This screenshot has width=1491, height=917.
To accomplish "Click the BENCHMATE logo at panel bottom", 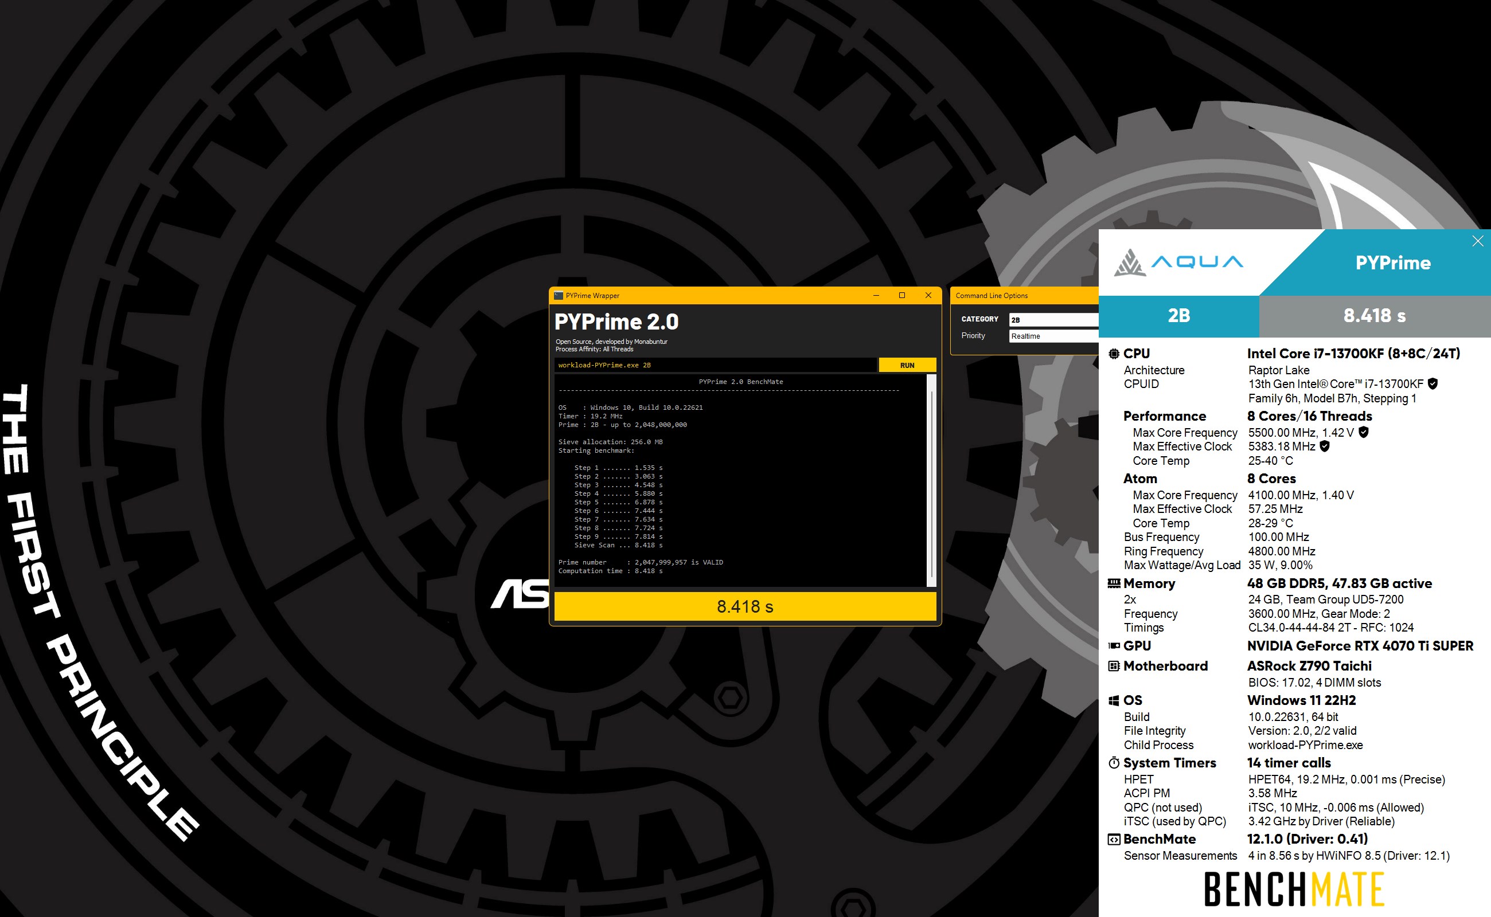I will (x=1294, y=889).
